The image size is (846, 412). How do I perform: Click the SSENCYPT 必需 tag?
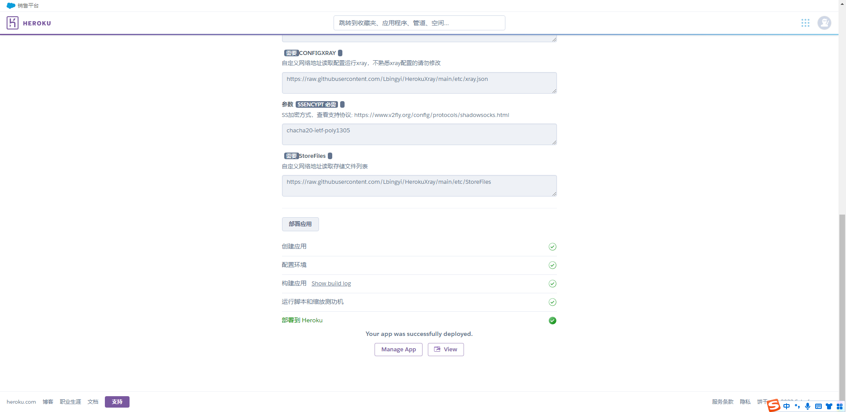pos(317,105)
